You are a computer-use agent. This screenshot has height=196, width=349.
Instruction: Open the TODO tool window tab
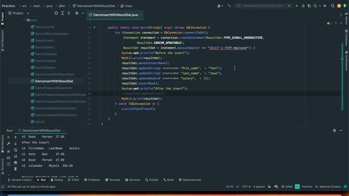tap(74, 180)
